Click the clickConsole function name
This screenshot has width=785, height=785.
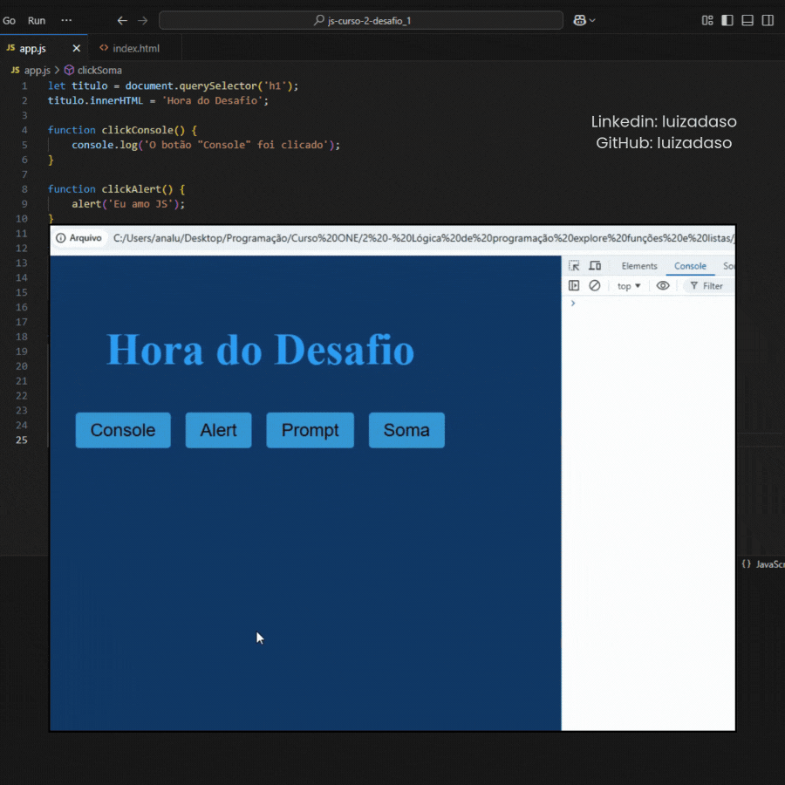click(x=137, y=130)
